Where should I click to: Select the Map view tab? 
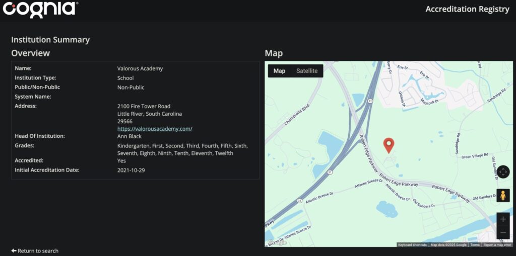279,71
